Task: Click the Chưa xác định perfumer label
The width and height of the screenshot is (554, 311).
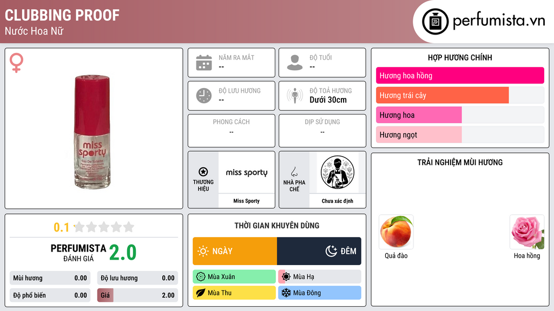Action: pyautogui.click(x=338, y=201)
